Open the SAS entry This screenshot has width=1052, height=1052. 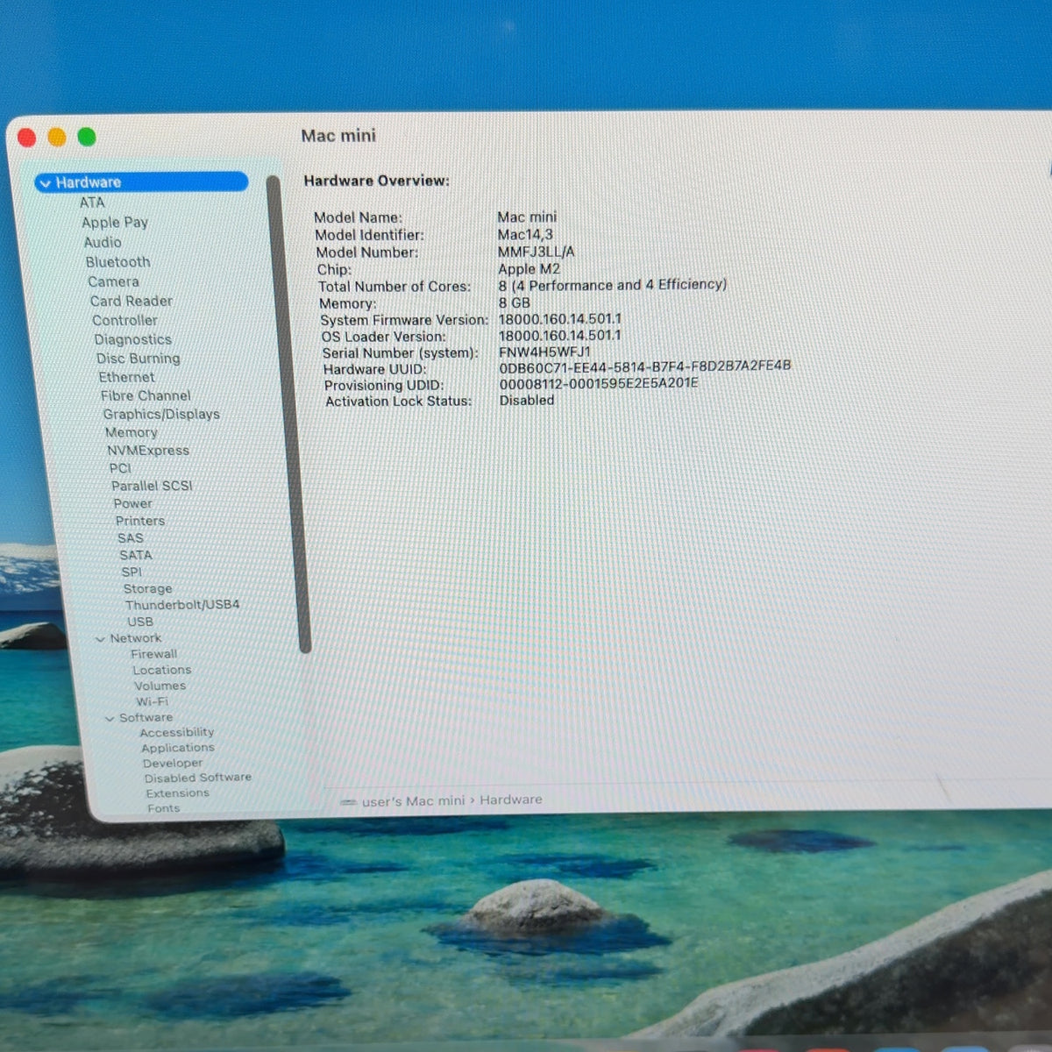pyautogui.click(x=130, y=538)
